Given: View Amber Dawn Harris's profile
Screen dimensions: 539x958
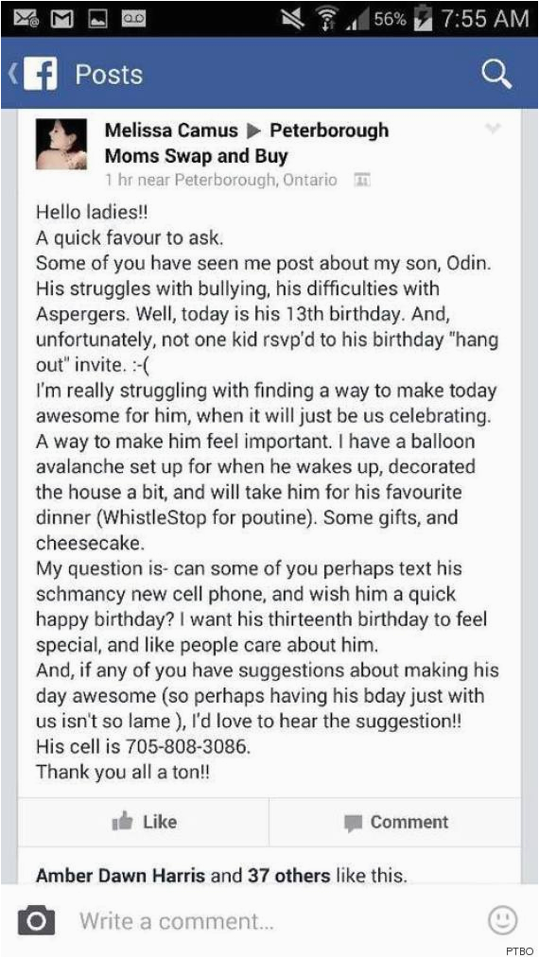Looking at the screenshot, I should coord(121,876).
